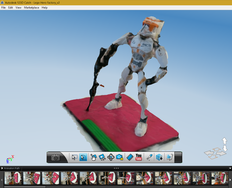Click the YouTube upload icon
232x188 pixels.
139,157
